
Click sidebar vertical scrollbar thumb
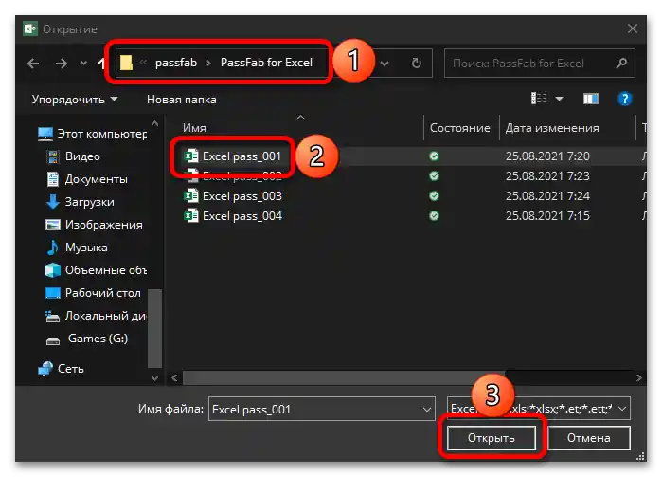155,328
